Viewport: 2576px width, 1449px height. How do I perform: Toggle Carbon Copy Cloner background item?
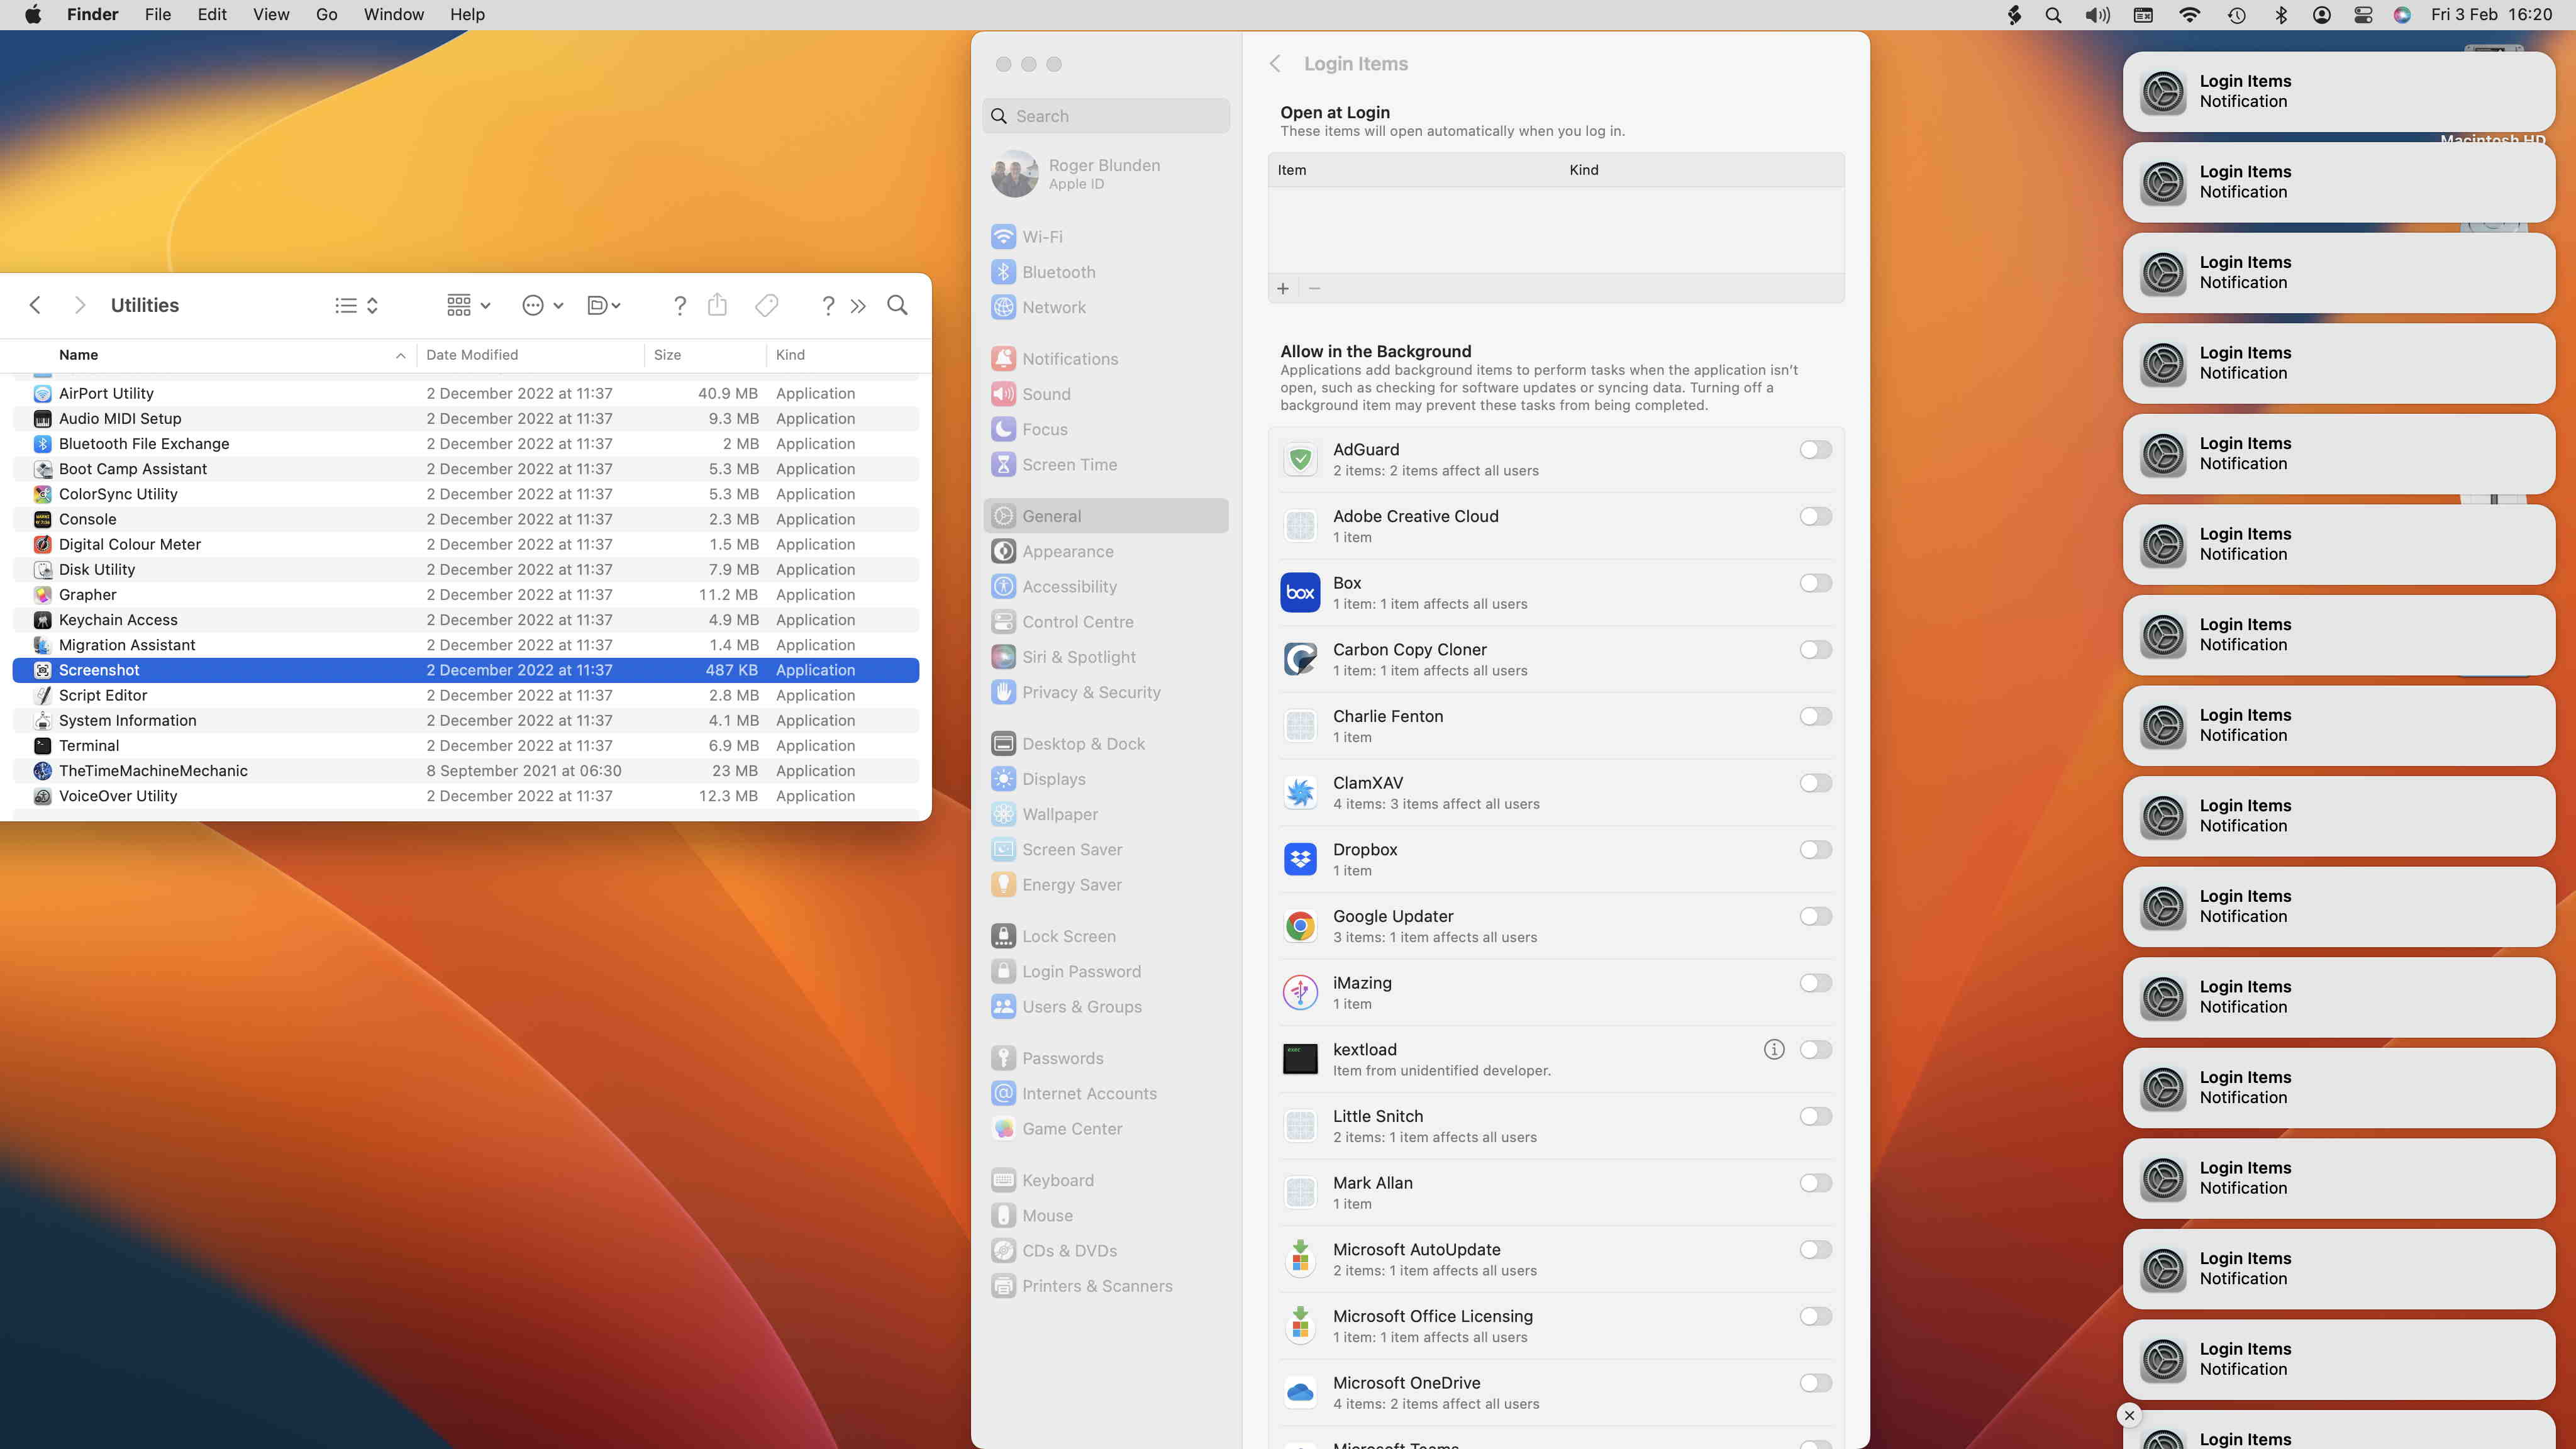pyautogui.click(x=1815, y=650)
